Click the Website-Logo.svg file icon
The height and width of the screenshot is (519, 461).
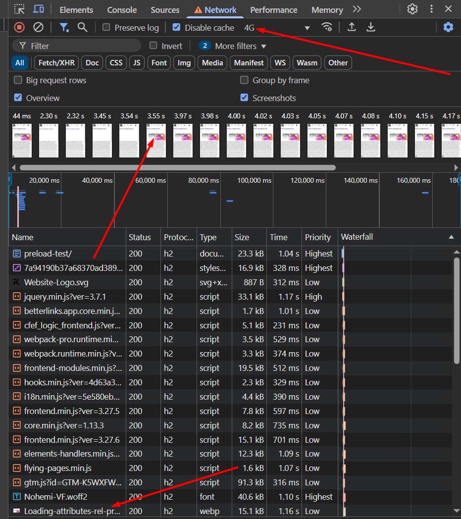coord(16,282)
